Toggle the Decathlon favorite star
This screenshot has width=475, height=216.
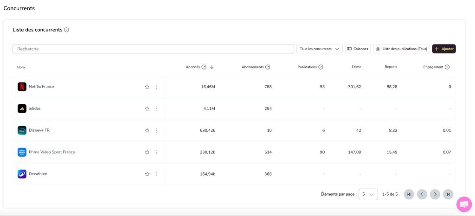(147, 174)
